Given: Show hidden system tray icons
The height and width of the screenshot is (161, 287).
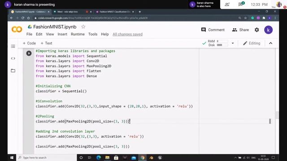Looking at the screenshot, I should 235,157.
